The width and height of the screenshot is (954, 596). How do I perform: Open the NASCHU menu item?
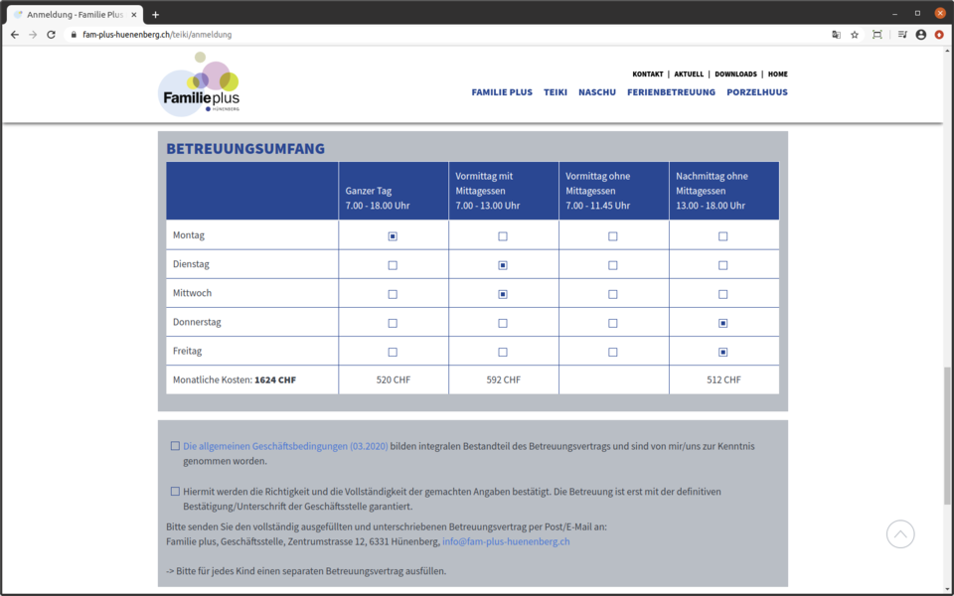(597, 92)
